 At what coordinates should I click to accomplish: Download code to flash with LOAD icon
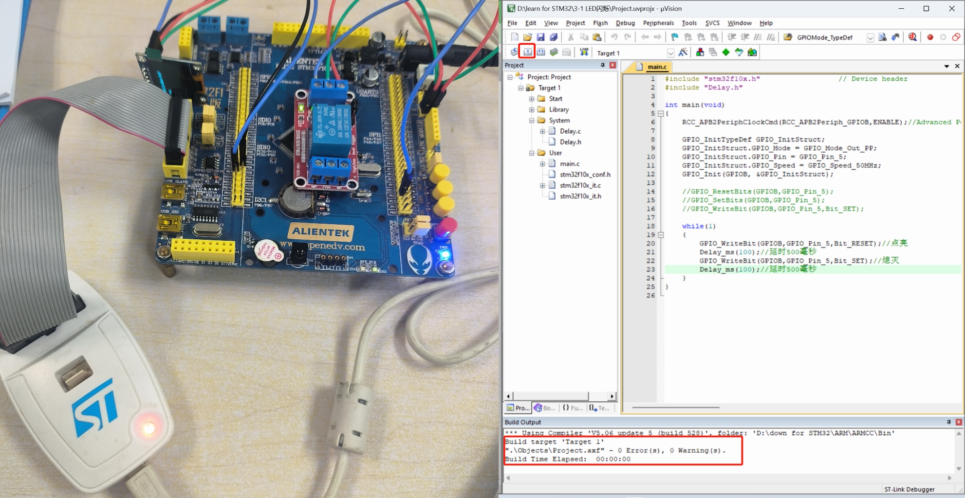584,52
